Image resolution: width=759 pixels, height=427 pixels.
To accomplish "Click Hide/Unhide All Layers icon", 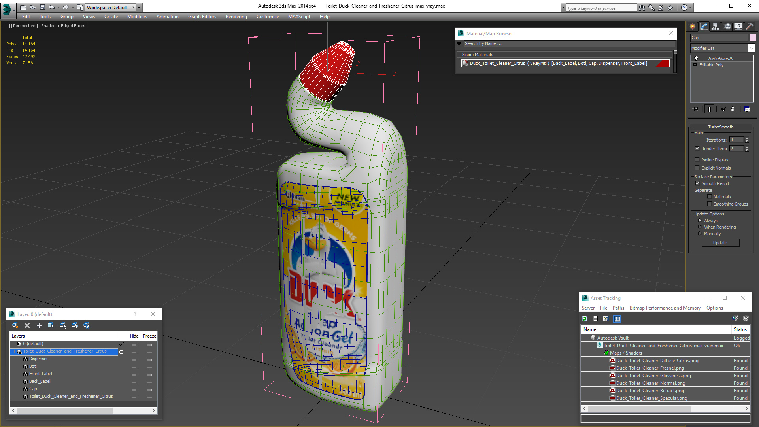I will click(75, 325).
